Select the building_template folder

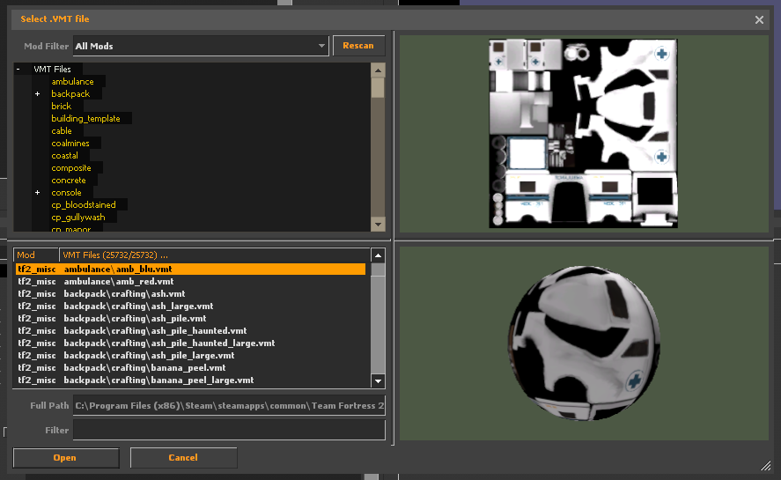pyautogui.click(x=85, y=119)
